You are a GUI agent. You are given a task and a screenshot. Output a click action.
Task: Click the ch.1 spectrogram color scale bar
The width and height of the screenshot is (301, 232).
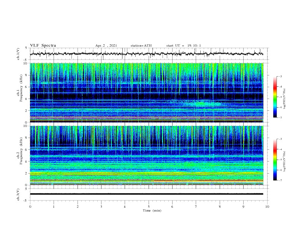tap(275, 97)
